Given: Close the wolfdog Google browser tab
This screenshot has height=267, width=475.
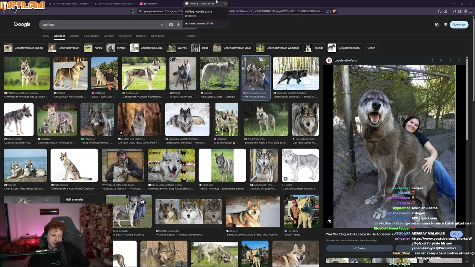Looking at the screenshot, I should point(225,4).
